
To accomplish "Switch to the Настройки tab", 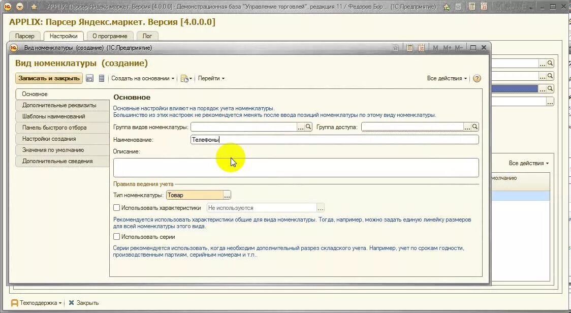I will point(64,36).
